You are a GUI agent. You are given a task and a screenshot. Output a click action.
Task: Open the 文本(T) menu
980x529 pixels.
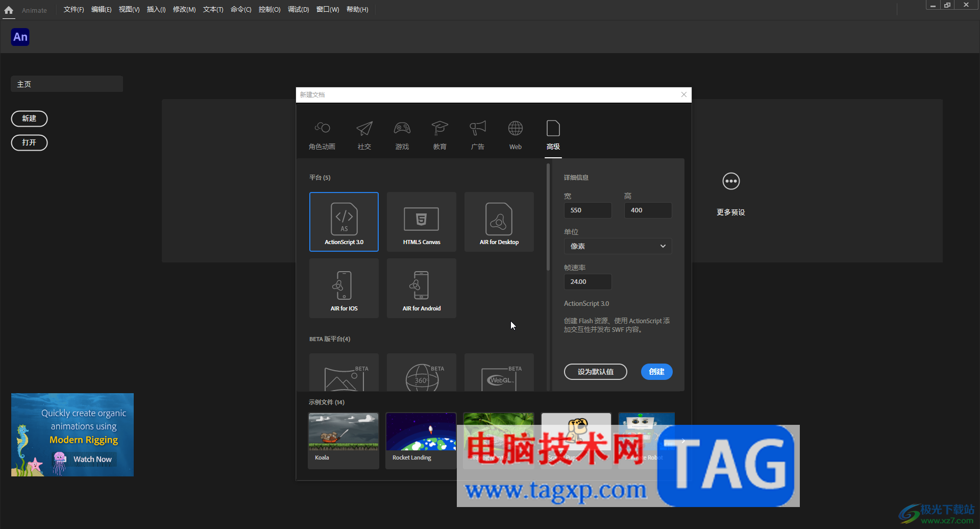(213, 10)
